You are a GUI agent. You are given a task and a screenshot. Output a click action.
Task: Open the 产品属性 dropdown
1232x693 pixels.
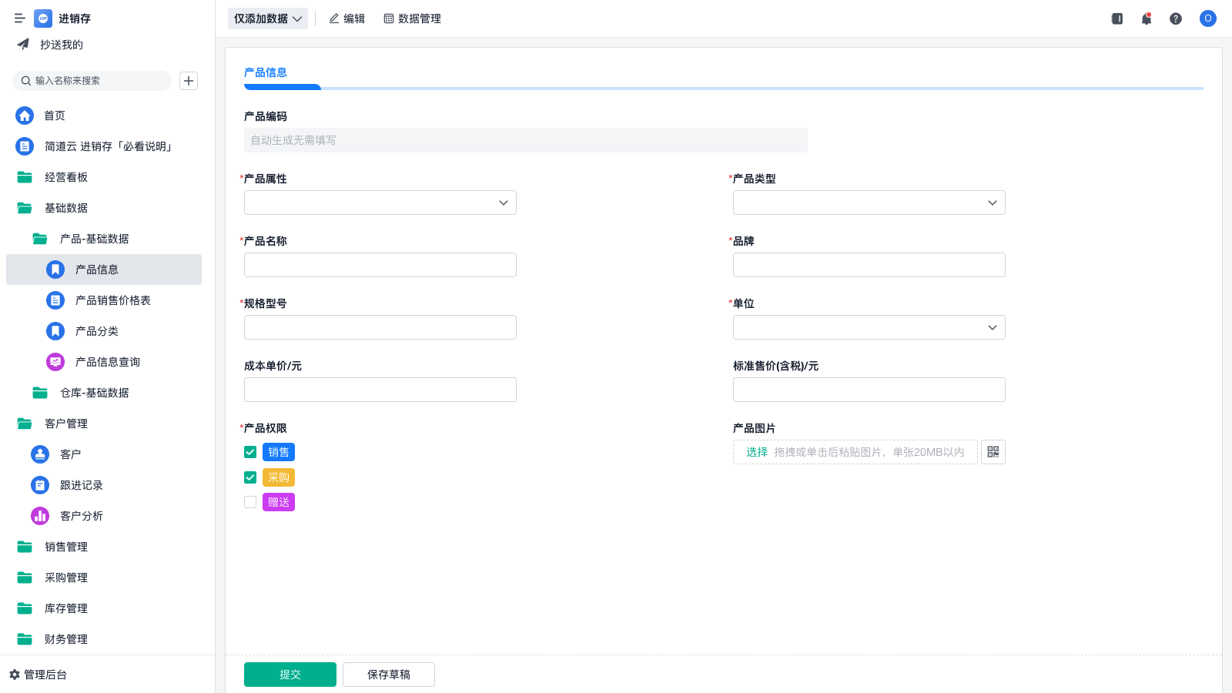tap(380, 203)
